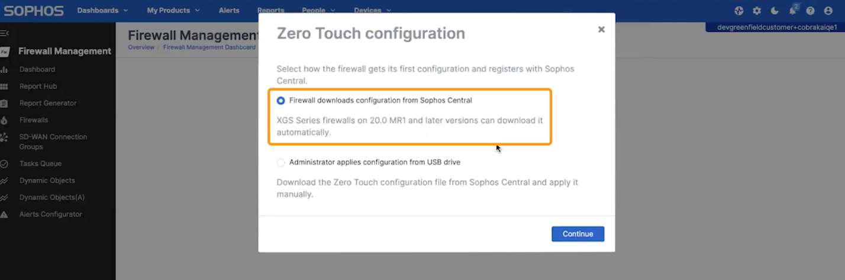
Task: Close the Zero Touch configuration dialog
Action: click(x=601, y=29)
